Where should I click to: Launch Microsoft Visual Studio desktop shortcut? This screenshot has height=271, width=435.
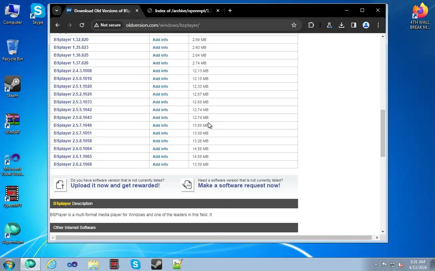coord(13,165)
